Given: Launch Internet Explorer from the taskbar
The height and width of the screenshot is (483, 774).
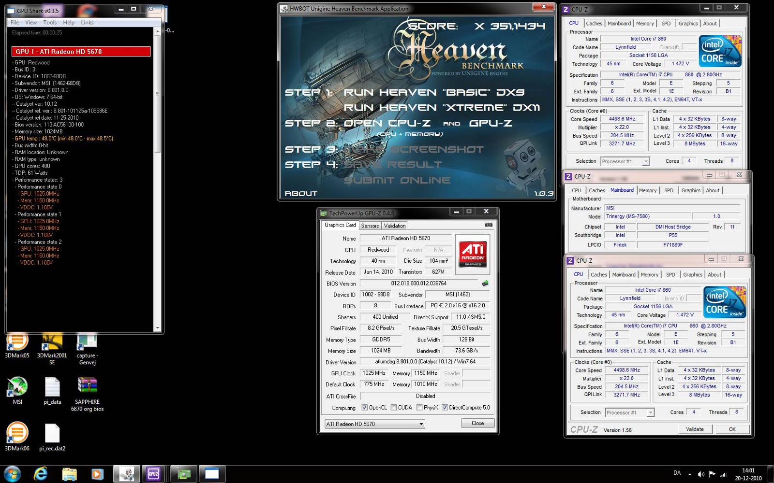Looking at the screenshot, I should point(41,474).
